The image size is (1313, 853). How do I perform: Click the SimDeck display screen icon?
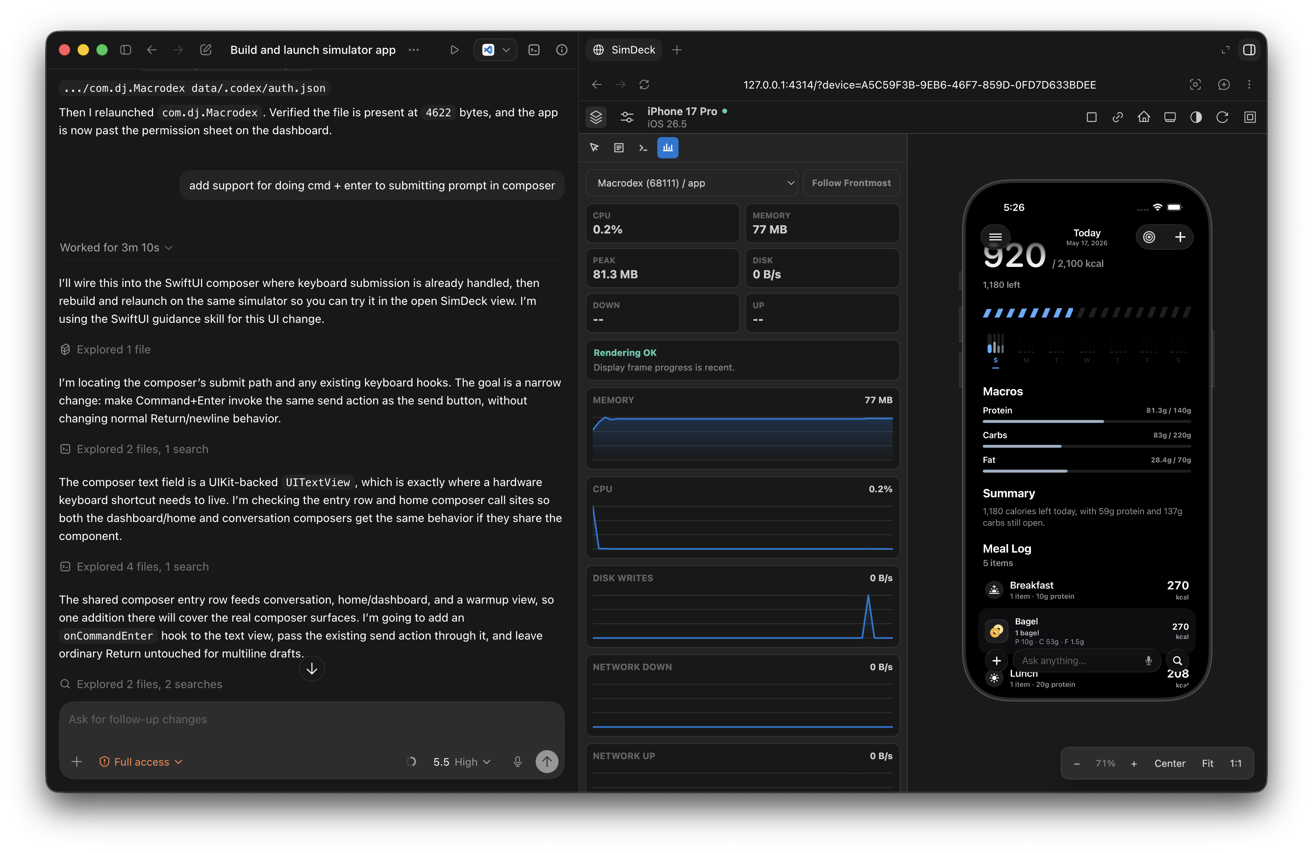pos(1170,117)
